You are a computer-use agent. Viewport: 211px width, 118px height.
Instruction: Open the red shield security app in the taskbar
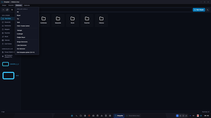point(89,116)
